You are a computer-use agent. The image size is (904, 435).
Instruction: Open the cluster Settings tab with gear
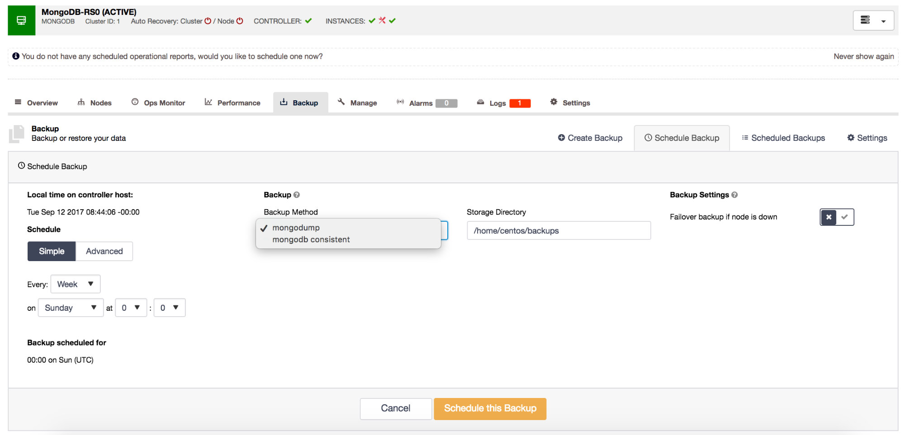[570, 103]
